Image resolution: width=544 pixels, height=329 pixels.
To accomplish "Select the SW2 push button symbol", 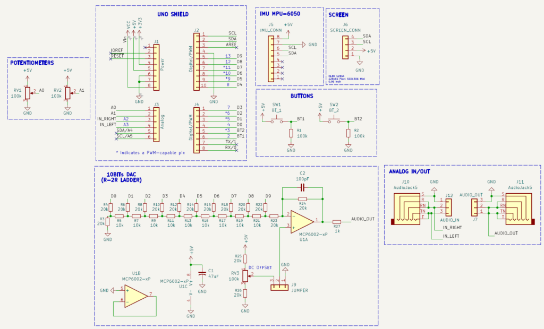I will 334,120.
